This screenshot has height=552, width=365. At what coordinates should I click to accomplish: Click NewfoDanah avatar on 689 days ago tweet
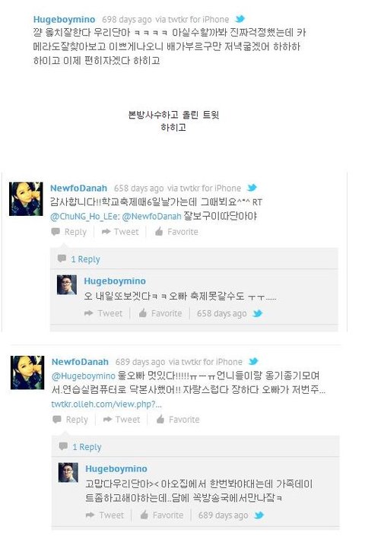(x=27, y=373)
